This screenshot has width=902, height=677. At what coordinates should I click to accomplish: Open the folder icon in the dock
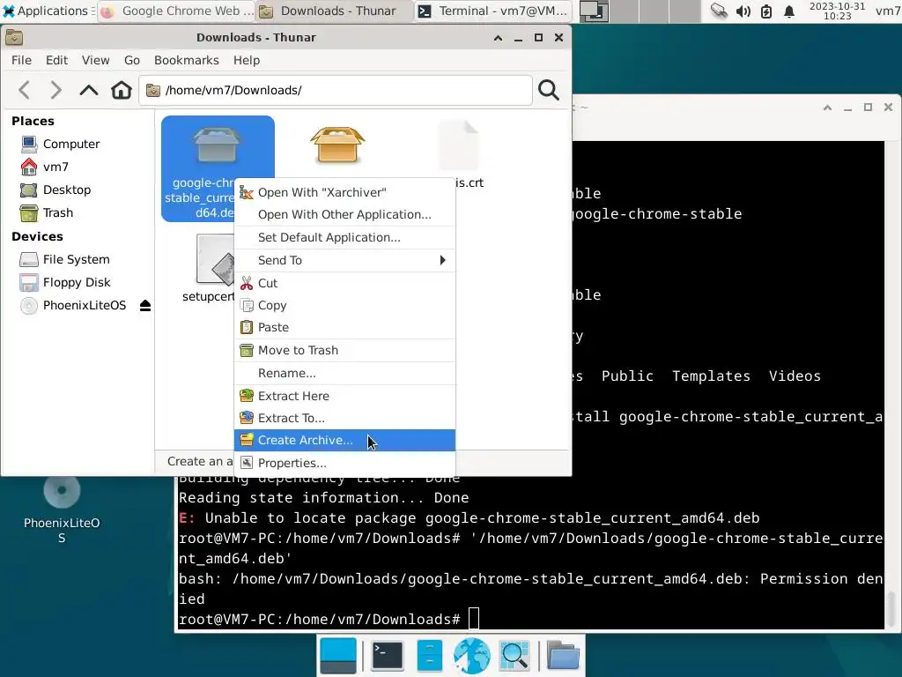pyautogui.click(x=563, y=656)
